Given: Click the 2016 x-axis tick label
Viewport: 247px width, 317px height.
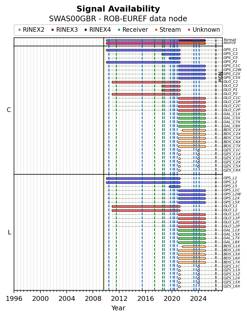Looking at the screenshot, I should [146, 299].
